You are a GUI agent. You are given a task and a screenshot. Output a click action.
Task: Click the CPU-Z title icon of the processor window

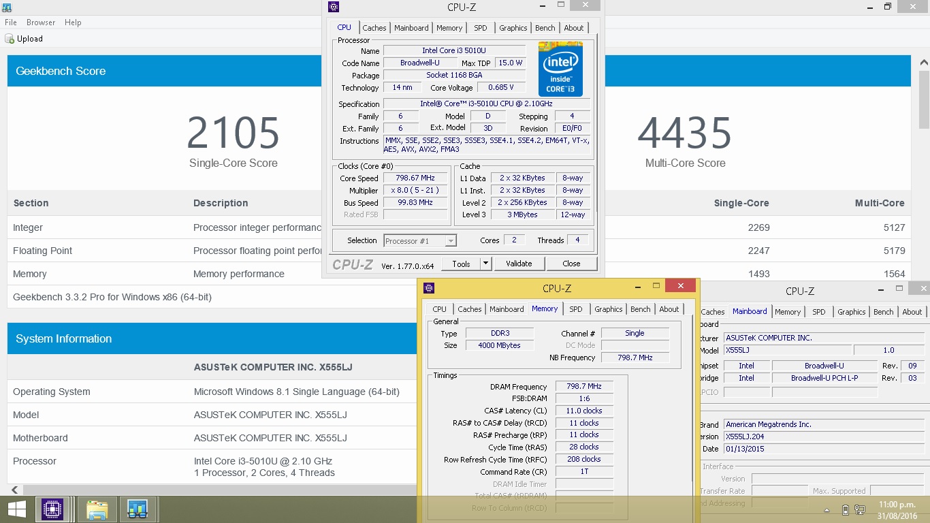click(333, 7)
